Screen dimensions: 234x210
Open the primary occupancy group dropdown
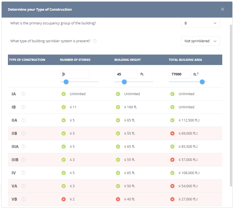click(200, 23)
